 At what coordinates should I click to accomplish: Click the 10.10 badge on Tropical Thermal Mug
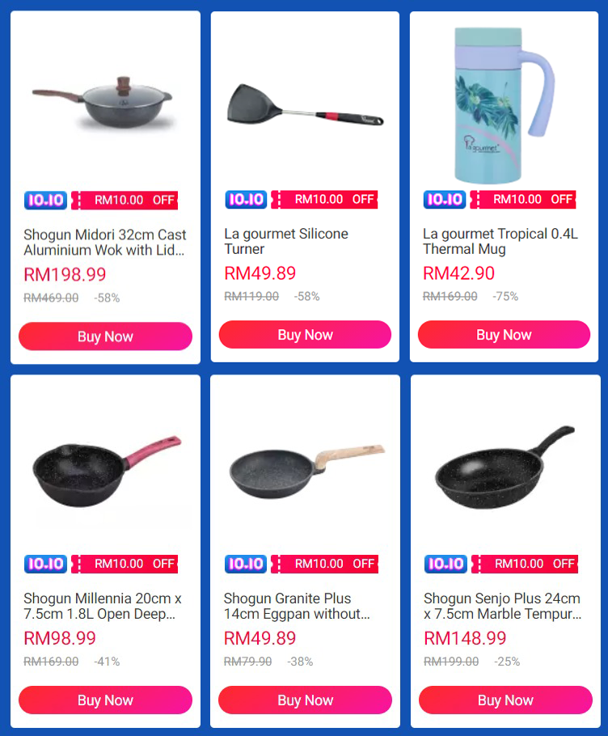pos(445,200)
